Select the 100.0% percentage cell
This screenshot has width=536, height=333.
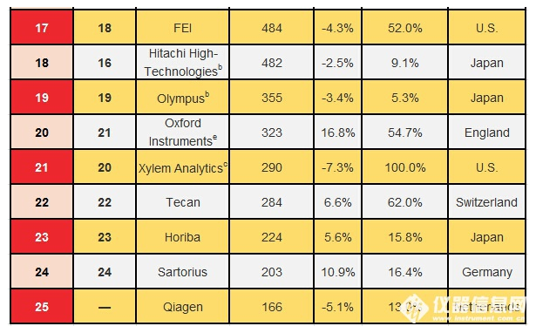pos(405,167)
